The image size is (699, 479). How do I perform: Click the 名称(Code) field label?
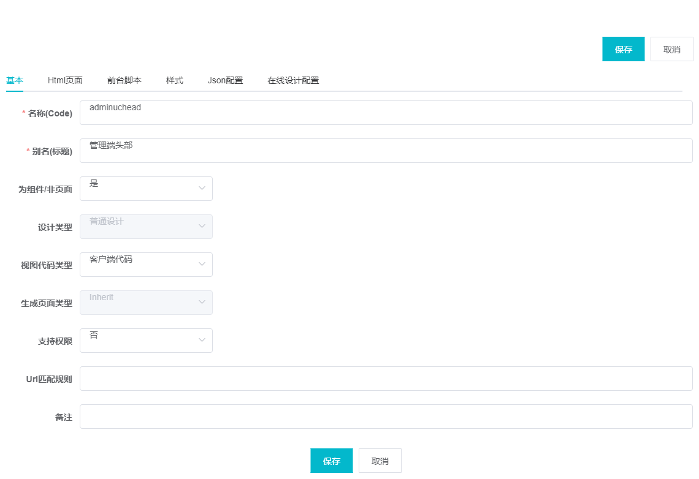pos(50,113)
